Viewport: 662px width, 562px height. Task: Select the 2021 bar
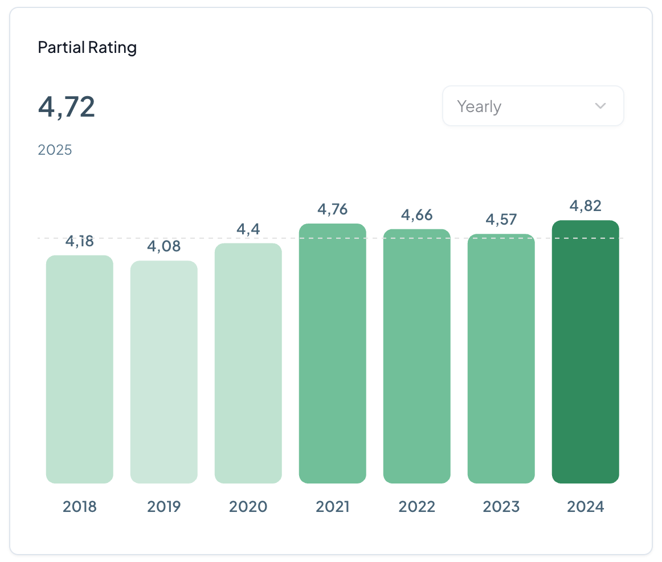pos(333,354)
